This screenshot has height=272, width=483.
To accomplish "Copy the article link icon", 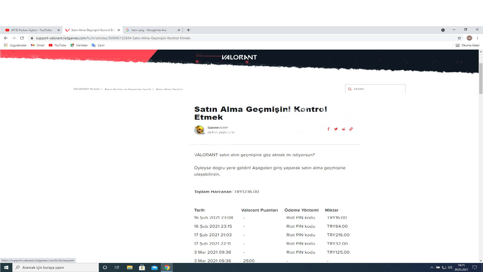I will pos(351,129).
